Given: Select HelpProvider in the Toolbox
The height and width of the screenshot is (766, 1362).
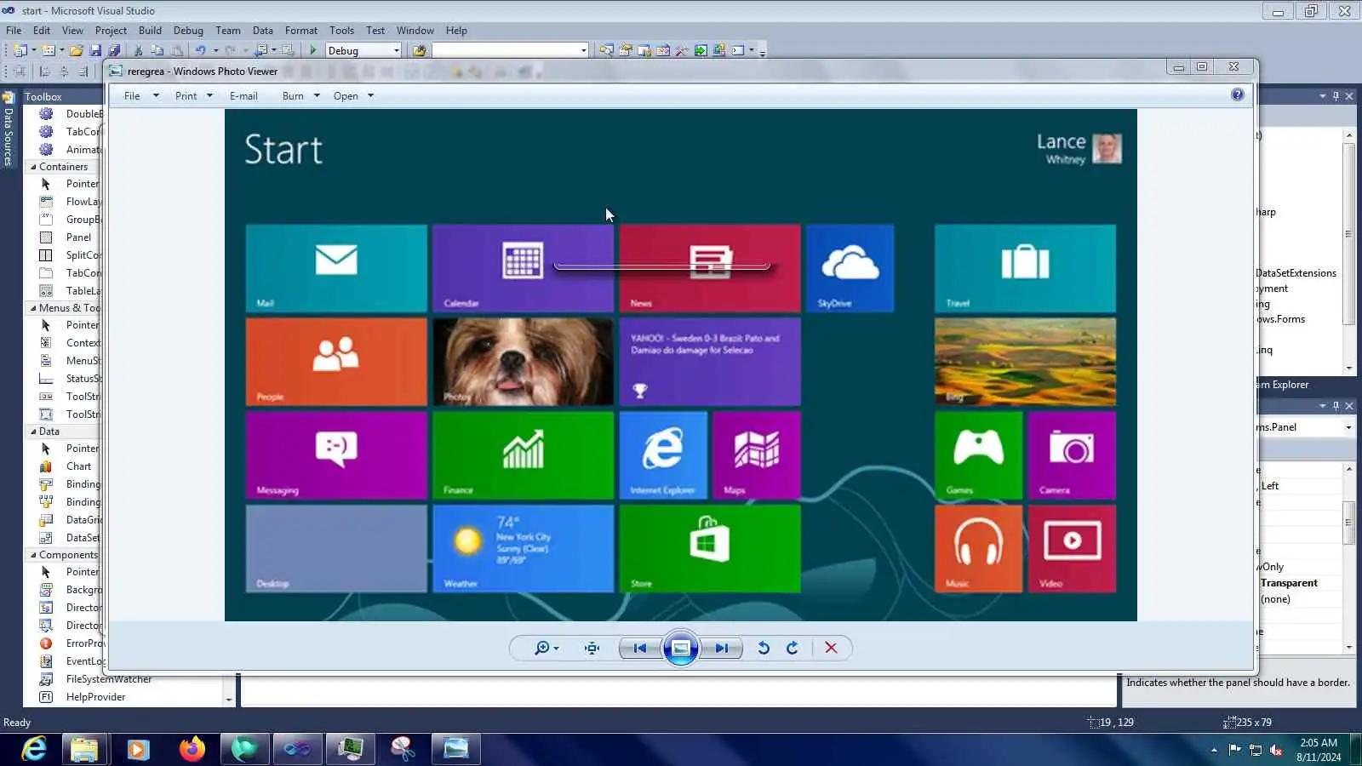Looking at the screenshot, I should tap(95, 697).
